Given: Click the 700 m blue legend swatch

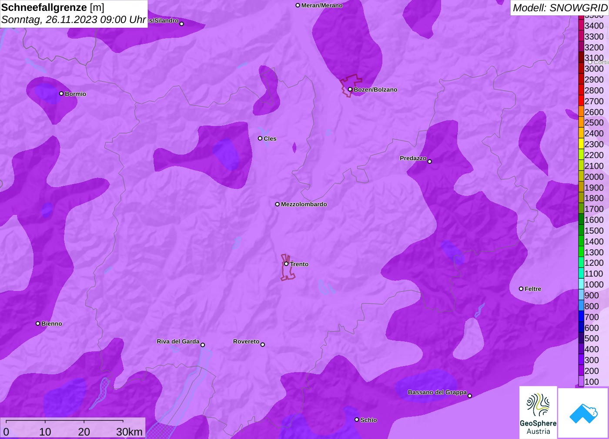Looking at the screenshot, I should coord(581,317).
